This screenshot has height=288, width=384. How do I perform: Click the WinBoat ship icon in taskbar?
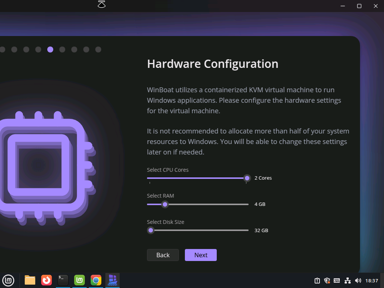coord(112,280)
